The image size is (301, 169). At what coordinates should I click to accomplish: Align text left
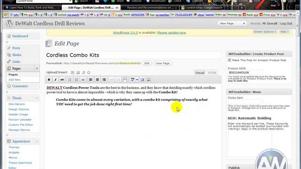click(x=91, y=79)
